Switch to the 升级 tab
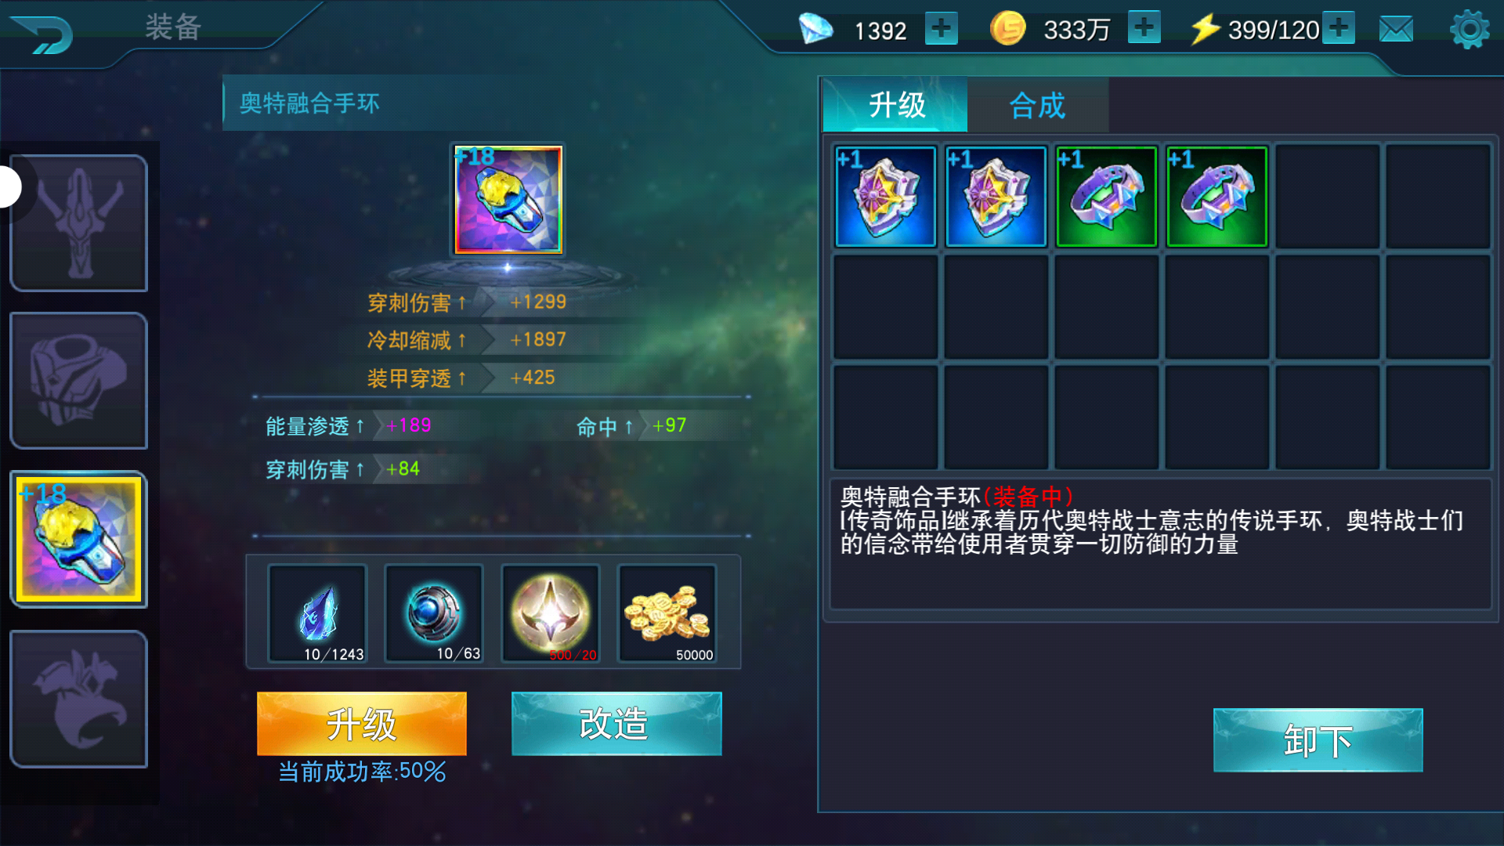This screenshot has height=846, width=1504. tap(895, 105)
